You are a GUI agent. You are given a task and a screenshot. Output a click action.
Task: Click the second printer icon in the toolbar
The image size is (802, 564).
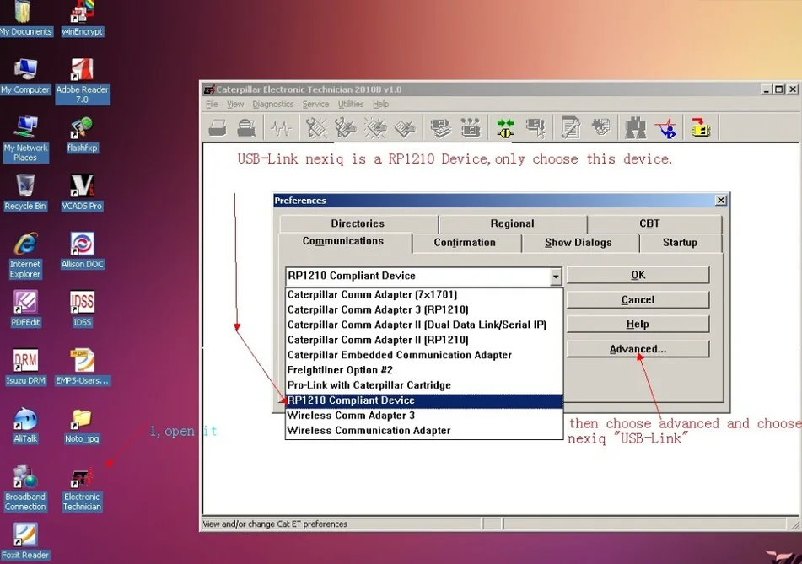(246, 127)
